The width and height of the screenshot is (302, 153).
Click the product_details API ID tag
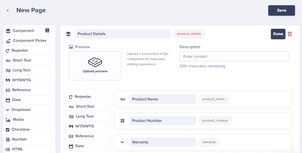(x=189, y=34)
